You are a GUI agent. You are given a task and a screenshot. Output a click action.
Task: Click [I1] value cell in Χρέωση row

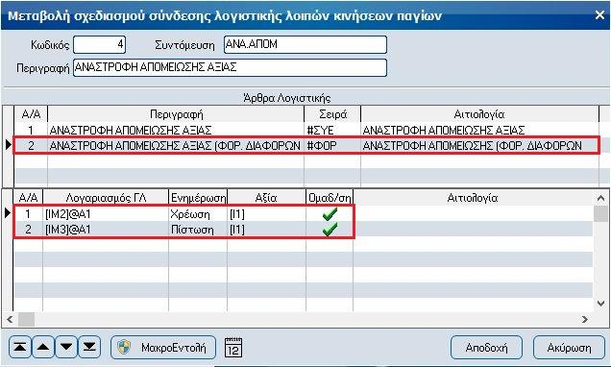click(266, 214)
